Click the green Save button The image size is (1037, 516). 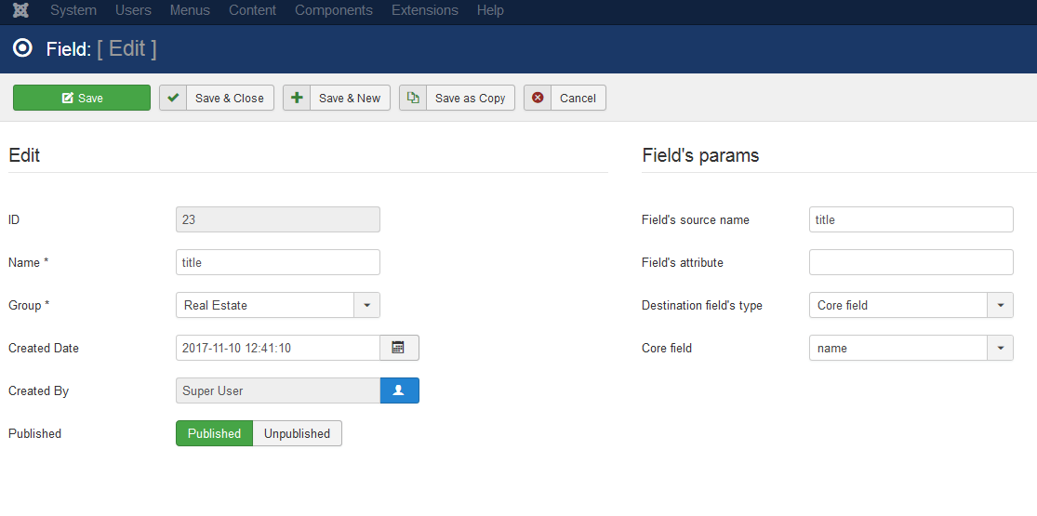click(x=82, y=98)
